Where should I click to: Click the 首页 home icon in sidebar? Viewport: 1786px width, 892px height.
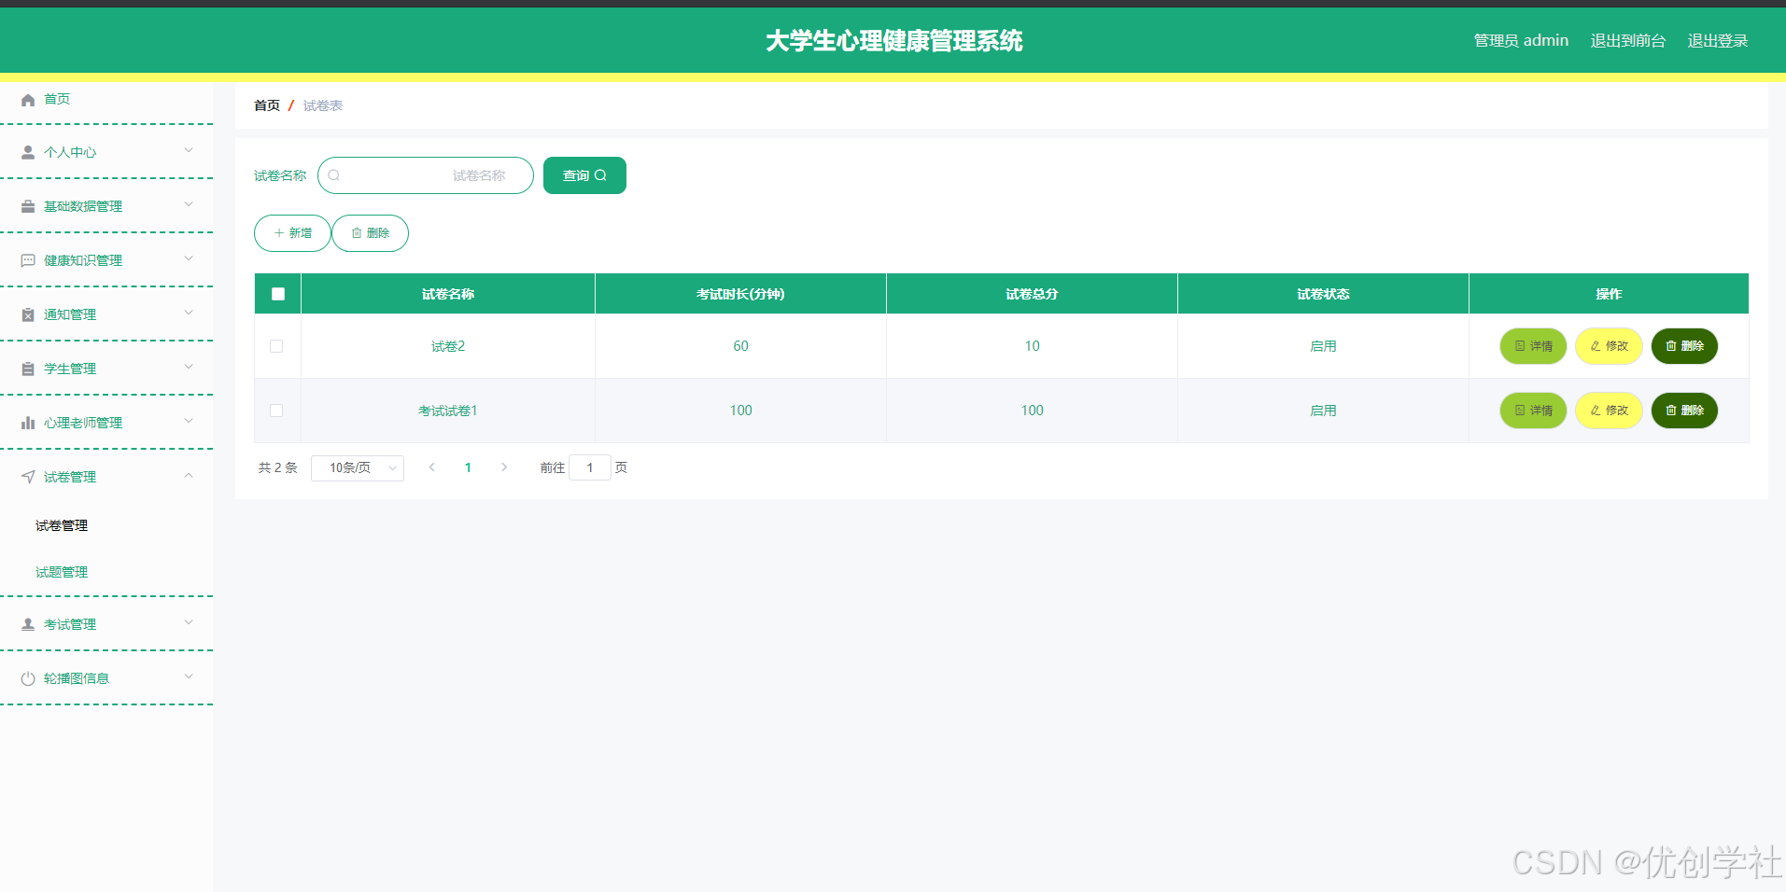click(x=27, y=98)
